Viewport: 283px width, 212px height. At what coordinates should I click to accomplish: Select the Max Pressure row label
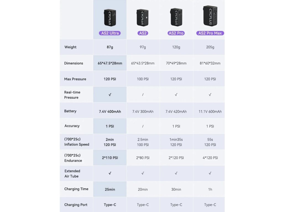coord(75,79)
